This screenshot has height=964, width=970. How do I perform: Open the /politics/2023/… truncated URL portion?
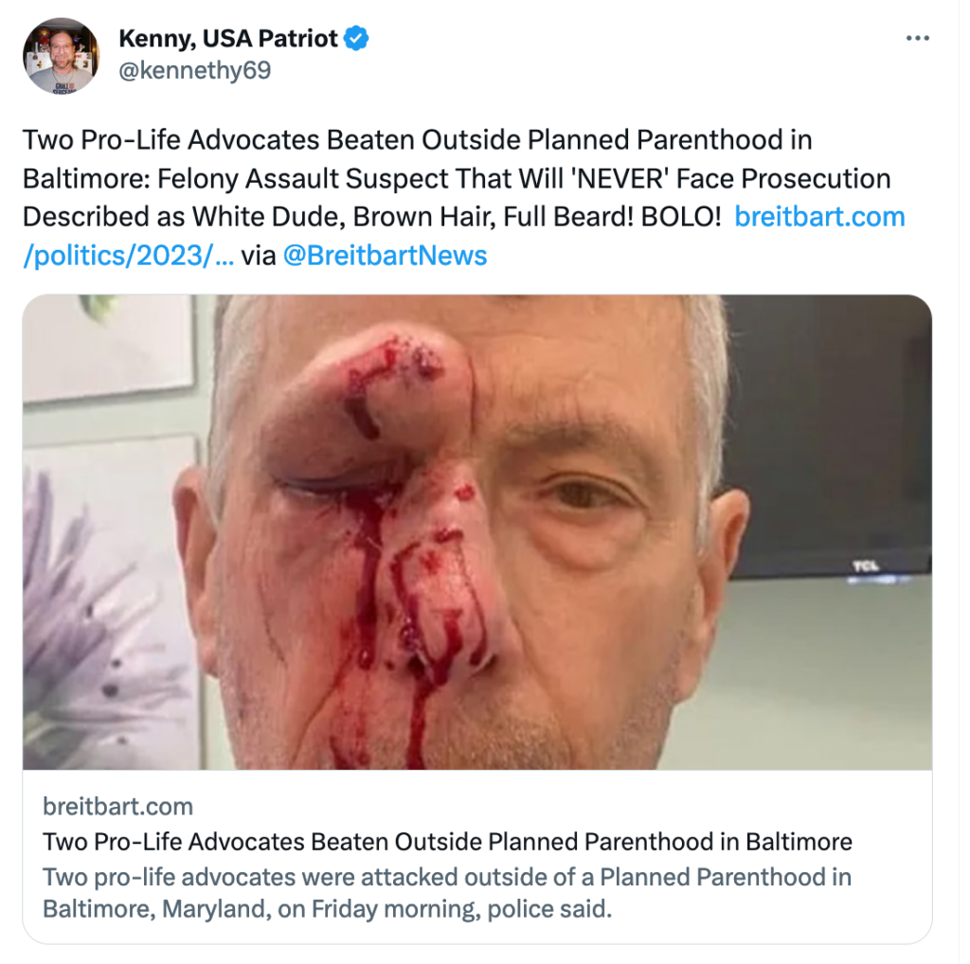tap(127, 255)
